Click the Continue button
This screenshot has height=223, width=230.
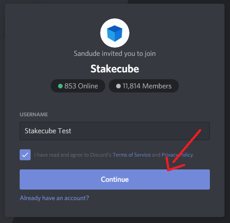coord(115,179)
